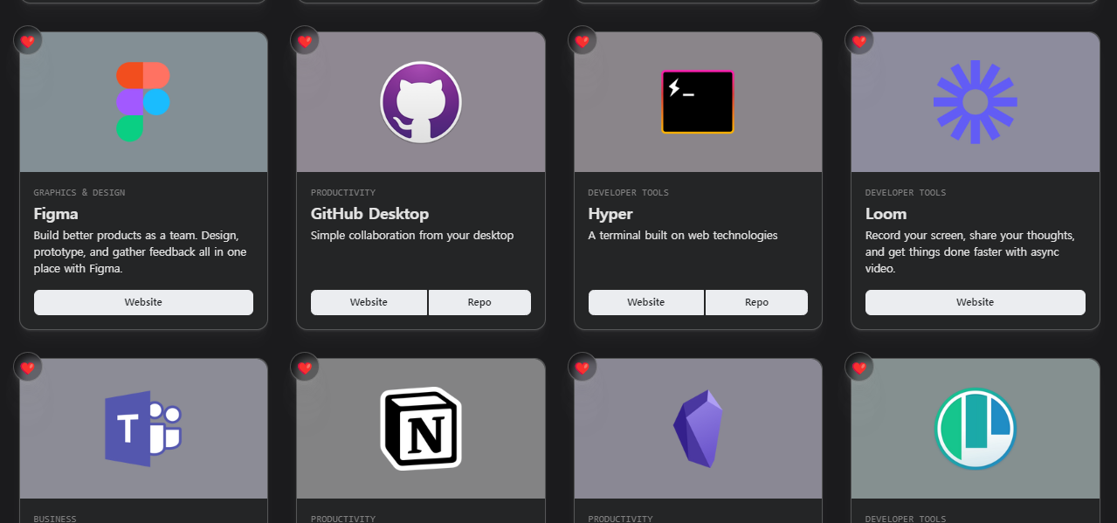Screen dimensions: 1117x523
Task: Toggle the heart favorite on Figma card
Action: coord(28,40)
